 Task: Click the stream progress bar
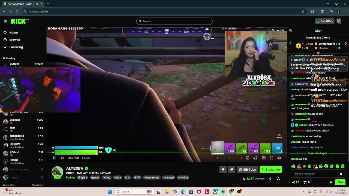(167, 152)
